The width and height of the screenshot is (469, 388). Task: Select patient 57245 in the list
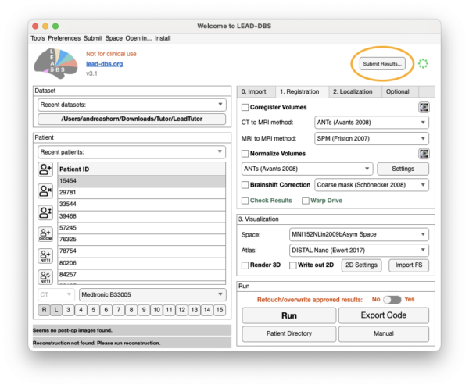[141, 228]
